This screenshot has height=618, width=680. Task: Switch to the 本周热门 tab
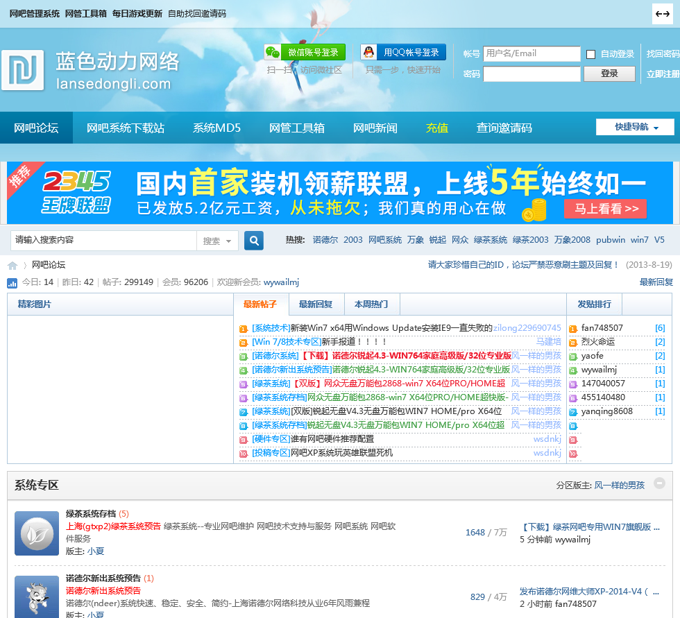(x=371, y=304)
